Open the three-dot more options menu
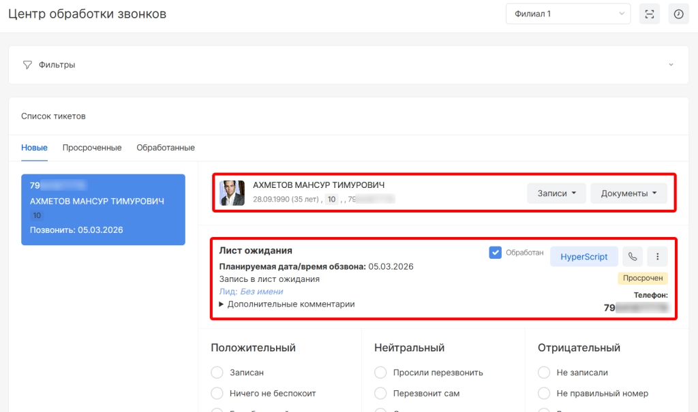Screen dimensions: 698x412 [657, 257]
